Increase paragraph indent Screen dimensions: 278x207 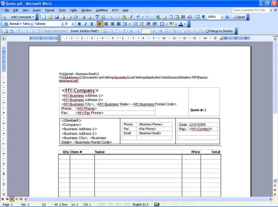point(155,24)
